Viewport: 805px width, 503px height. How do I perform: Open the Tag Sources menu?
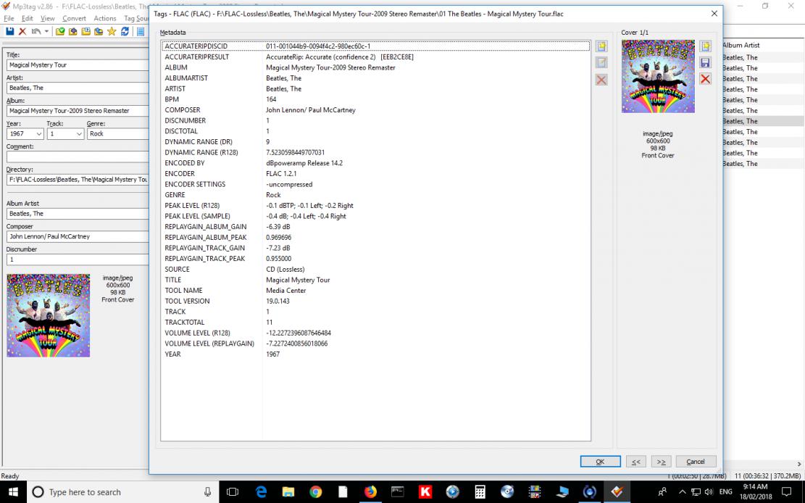pyautogui.click(x=136, y=18)
